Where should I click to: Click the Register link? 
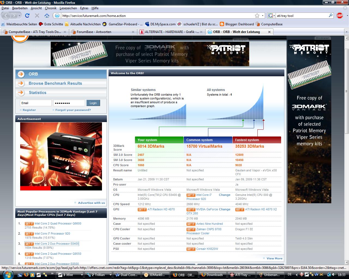(29, 110)
